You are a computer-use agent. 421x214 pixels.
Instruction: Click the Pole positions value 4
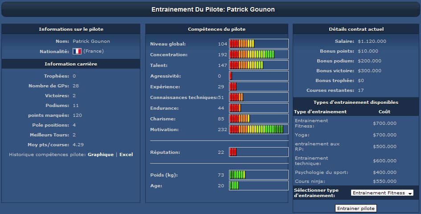[74, 125]
